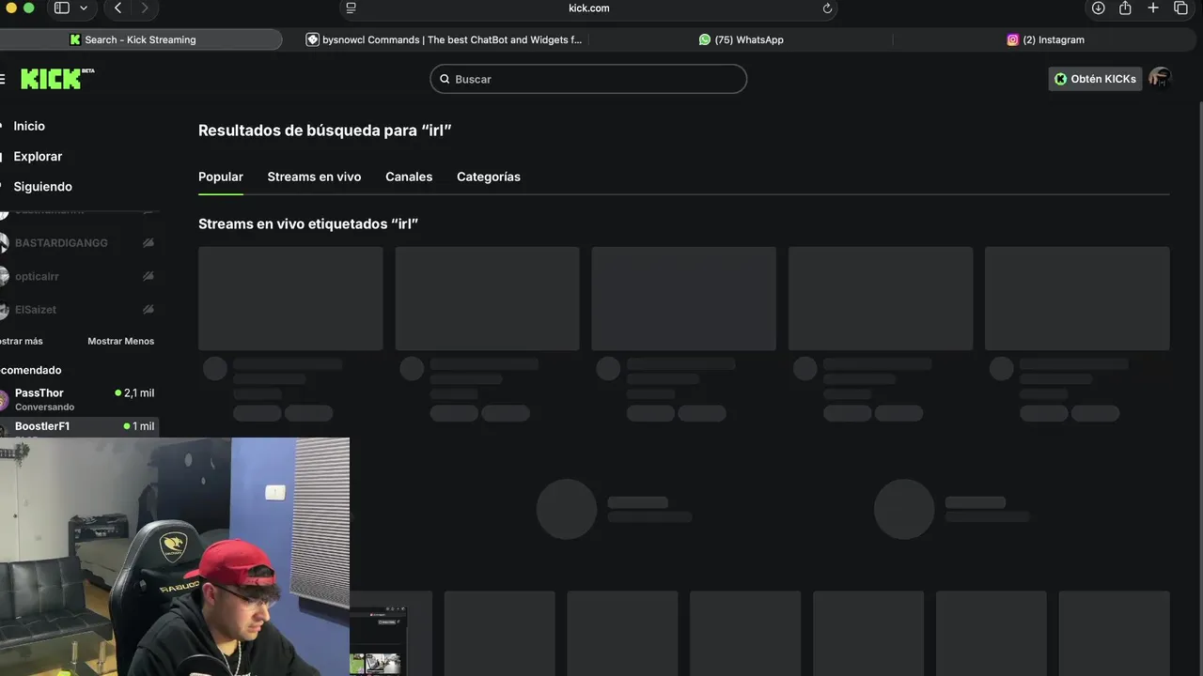This screenshot has height=676, width=1203.
Task: Click the Instagram favicon in tab bar
Action: [1013, 39]
